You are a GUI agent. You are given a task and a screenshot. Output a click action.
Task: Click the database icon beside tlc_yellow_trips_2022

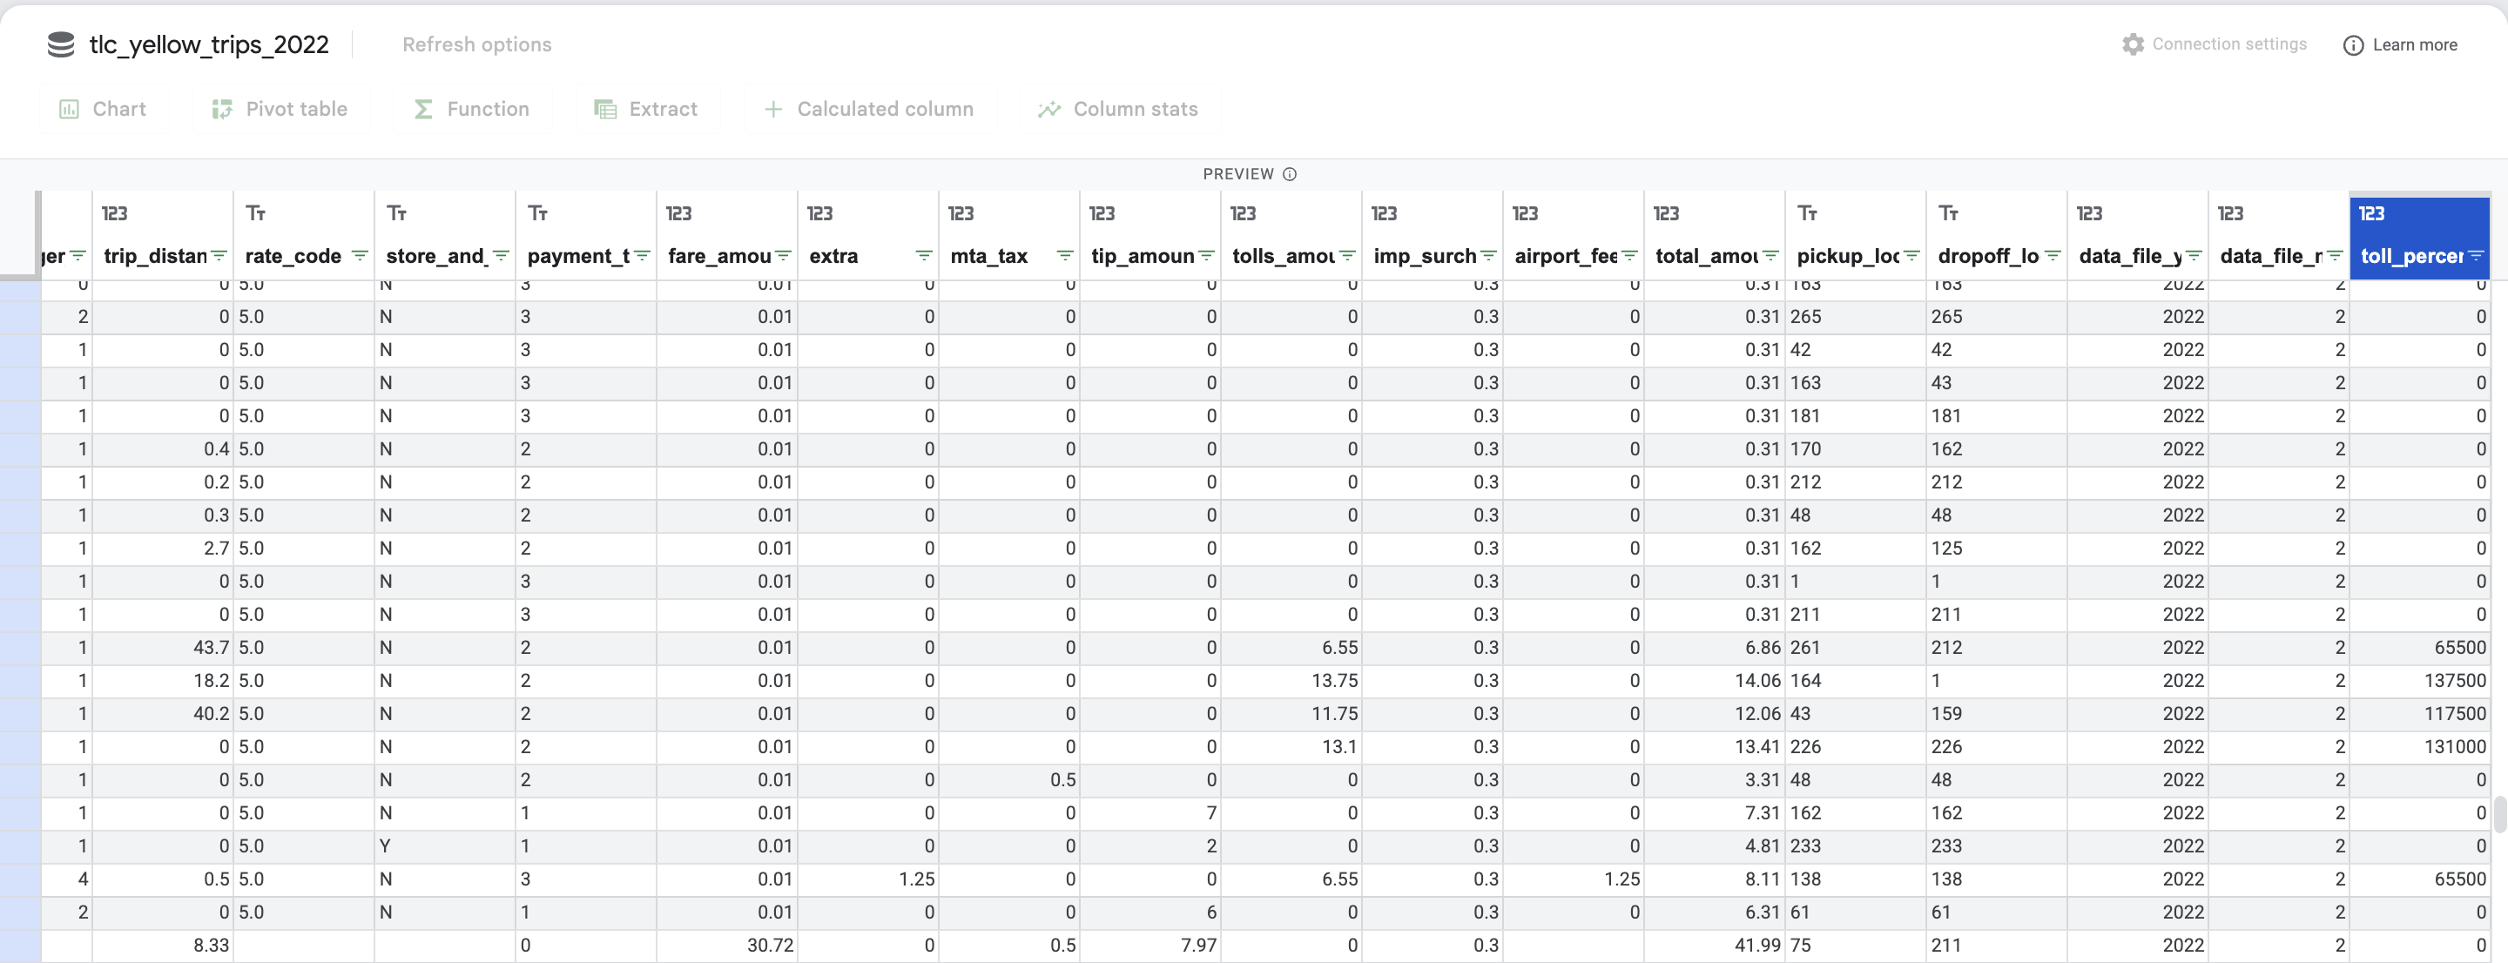coord(60,44)
